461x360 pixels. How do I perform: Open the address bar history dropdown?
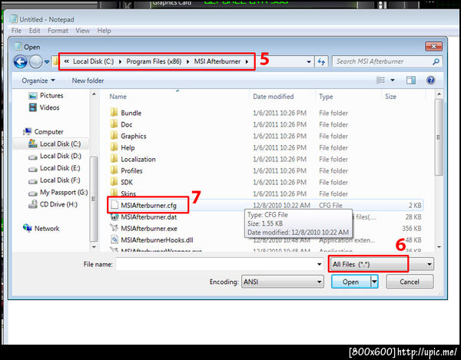[x=309, y=62]
